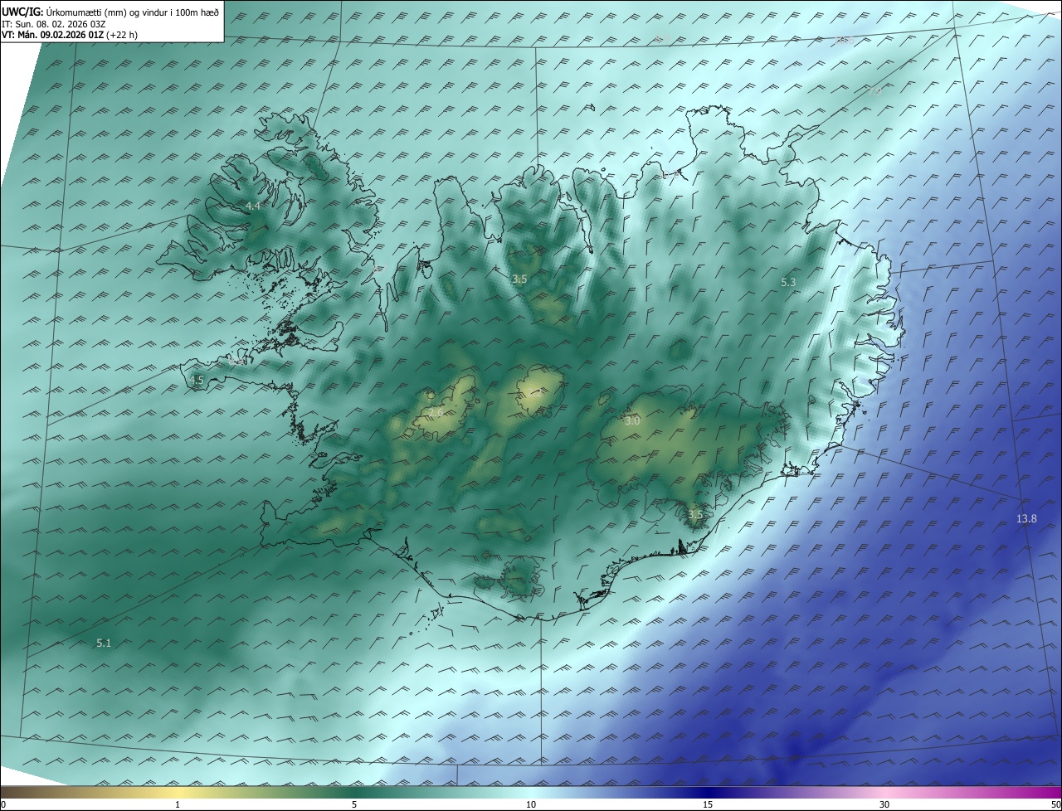Click the 5 tick on the color scale
Viewport: 1062px width, 811px height.
tap(354, 804)
